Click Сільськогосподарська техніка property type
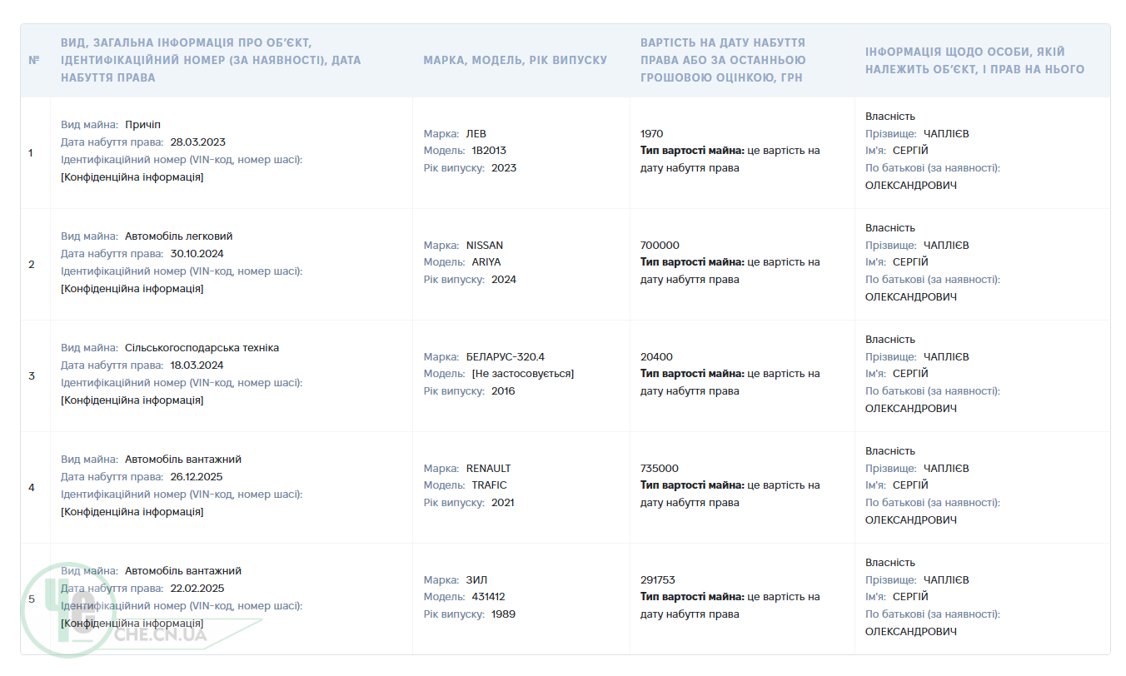 (x=202, y=348)
